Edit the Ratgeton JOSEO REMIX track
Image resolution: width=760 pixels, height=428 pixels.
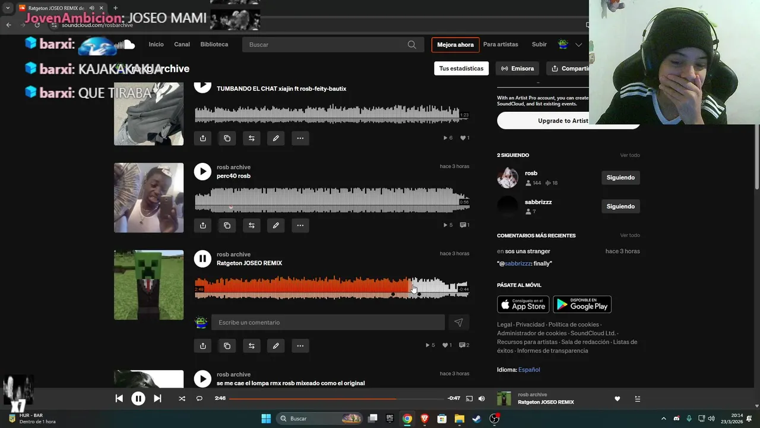point(275,345)
